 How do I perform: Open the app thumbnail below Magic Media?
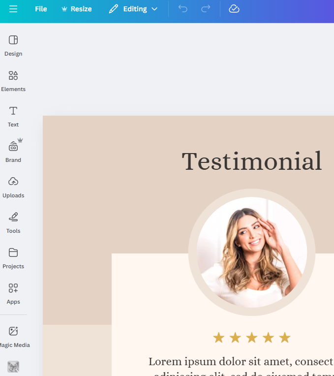[x=13, y=367]
